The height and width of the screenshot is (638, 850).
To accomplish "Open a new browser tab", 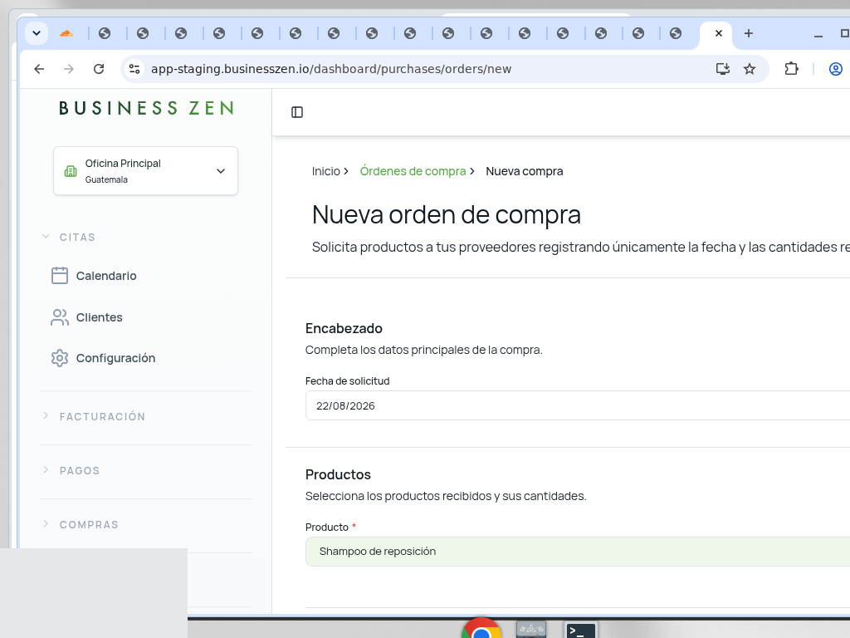I will (x=749, y=33).
